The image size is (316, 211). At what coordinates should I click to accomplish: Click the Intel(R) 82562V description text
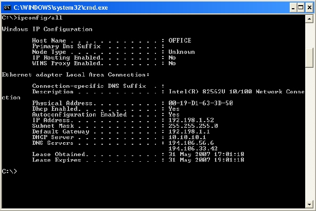click(x=236, y=91)
